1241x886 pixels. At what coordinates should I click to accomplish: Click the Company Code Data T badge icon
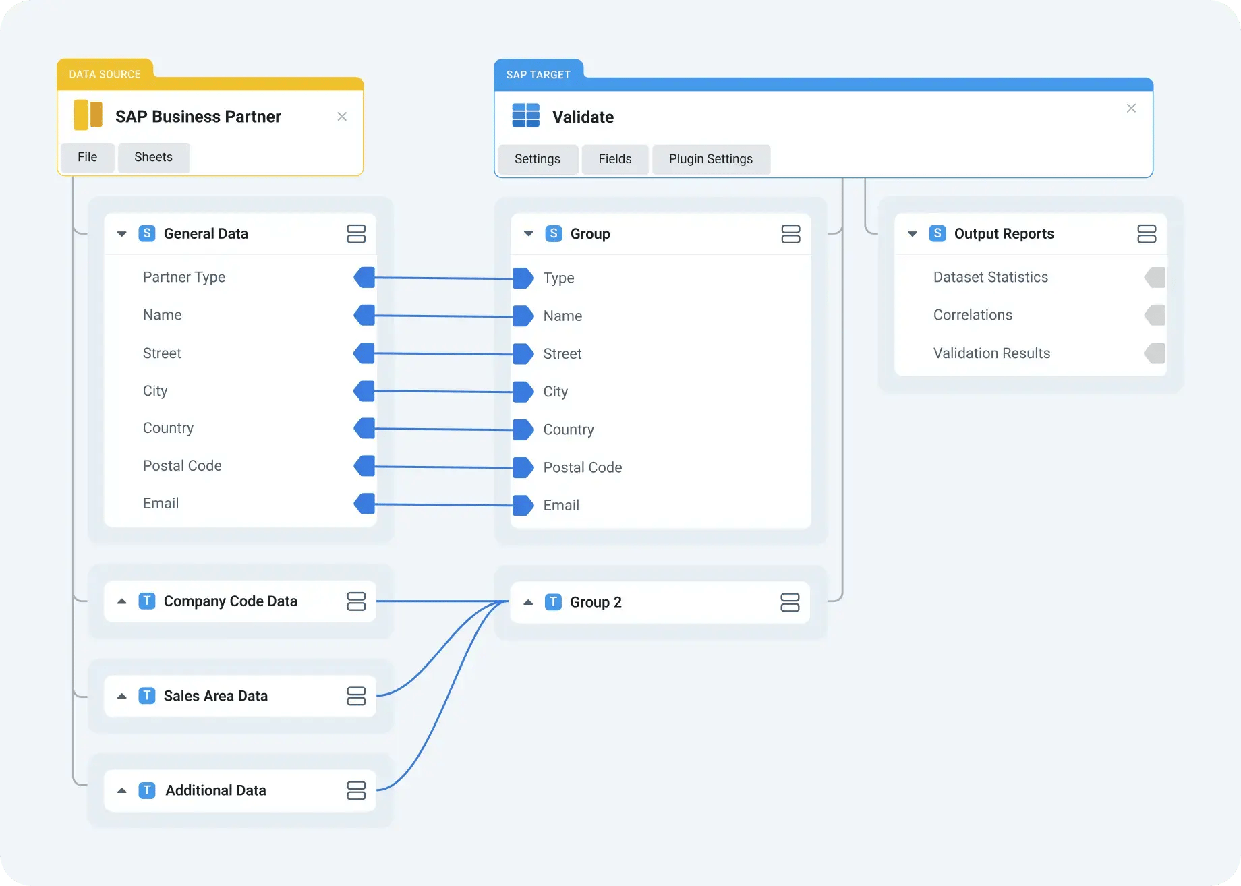tap(147, 601)
